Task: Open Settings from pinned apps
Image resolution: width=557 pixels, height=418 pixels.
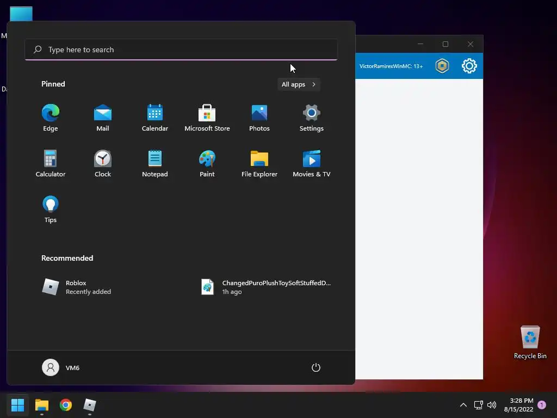Action: pyautogui.click(x=312, y=118)
